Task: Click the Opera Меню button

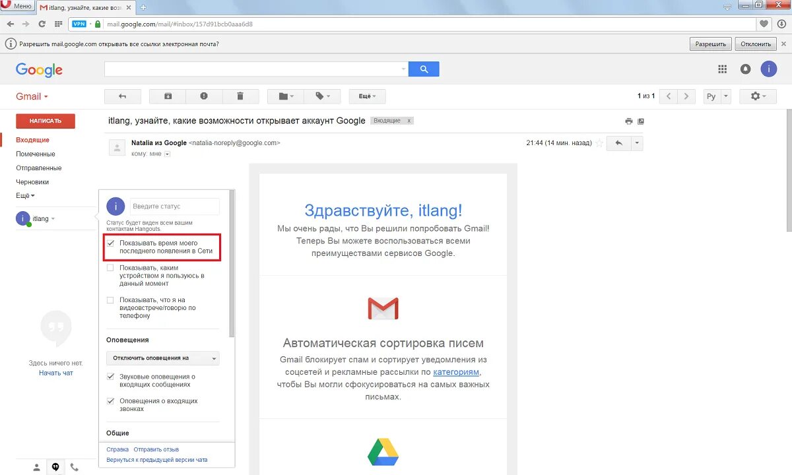Action: [x=17, y=5]
